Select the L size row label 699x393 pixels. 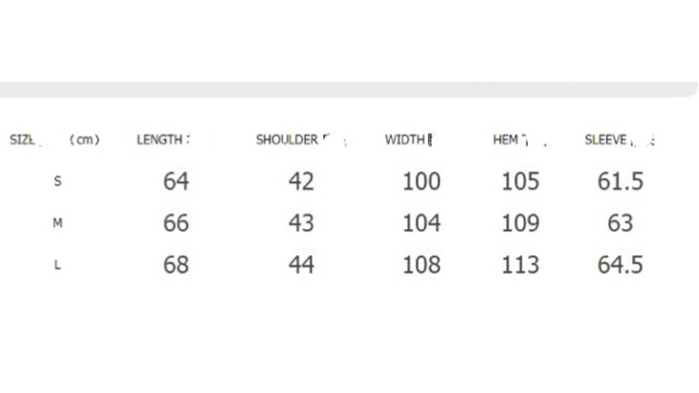(x=57, y=265)
